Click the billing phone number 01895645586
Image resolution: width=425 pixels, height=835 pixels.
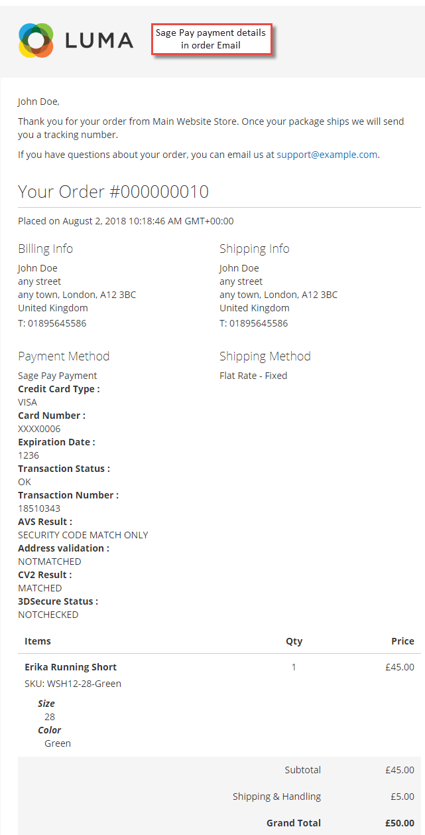coord(57,324)
